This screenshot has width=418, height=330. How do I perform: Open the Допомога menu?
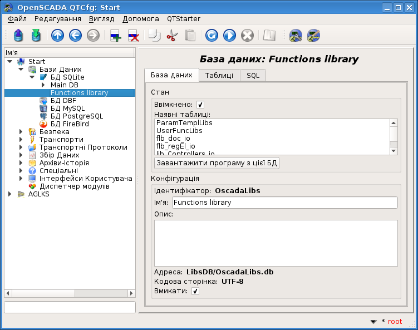pos(140,19)
